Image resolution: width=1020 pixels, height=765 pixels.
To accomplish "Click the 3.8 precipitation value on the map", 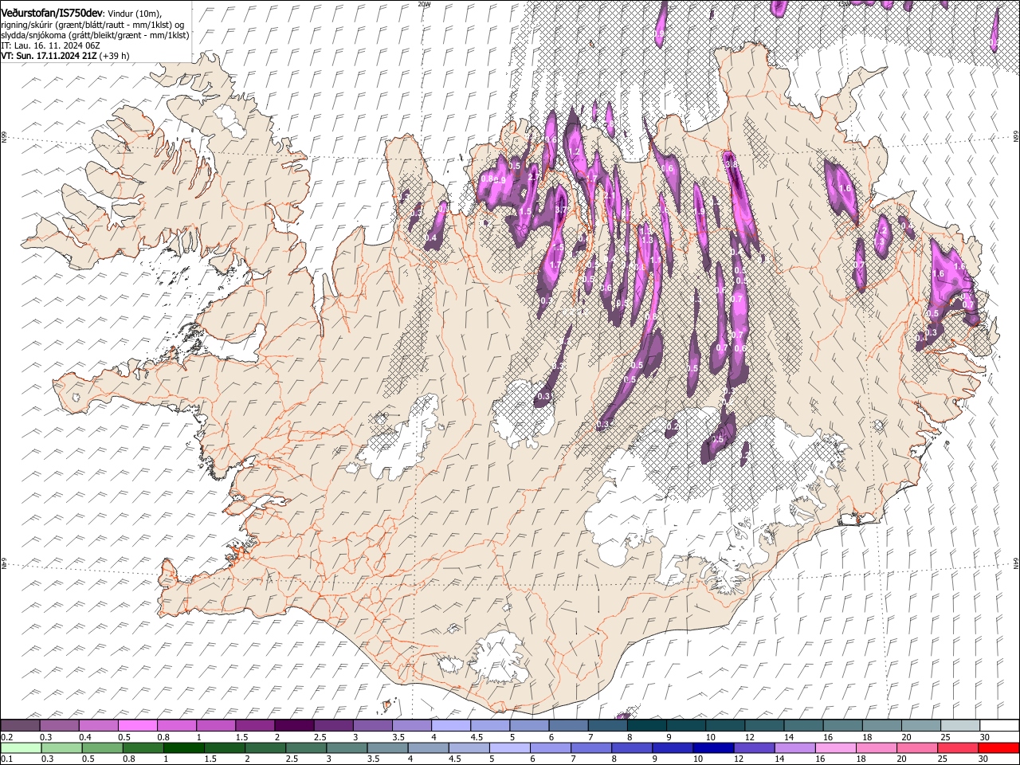I will tap(732, 164).
